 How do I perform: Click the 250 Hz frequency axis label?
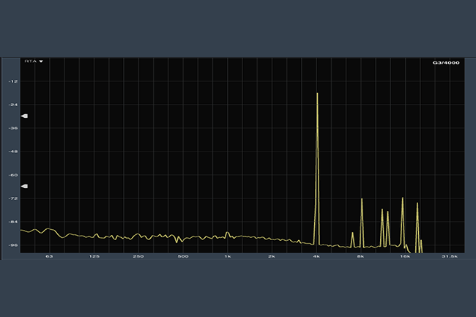138,257
